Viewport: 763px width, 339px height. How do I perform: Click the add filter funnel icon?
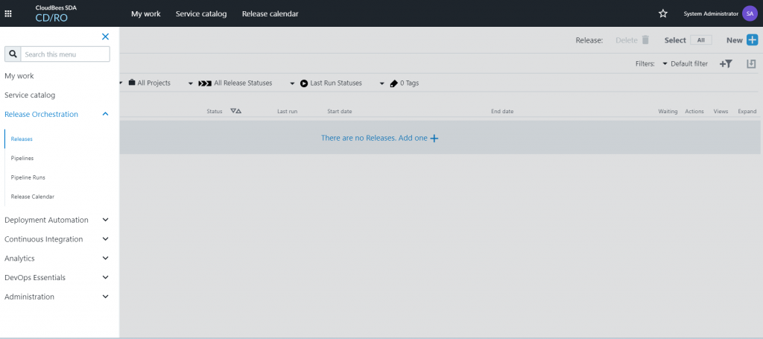point(726,64)
